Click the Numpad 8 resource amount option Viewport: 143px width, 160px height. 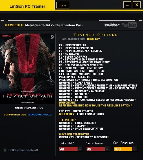click(x=98, y=100)
